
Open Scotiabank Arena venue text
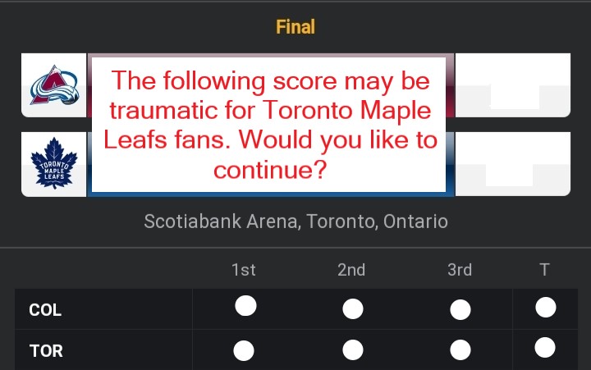point(295,222)
